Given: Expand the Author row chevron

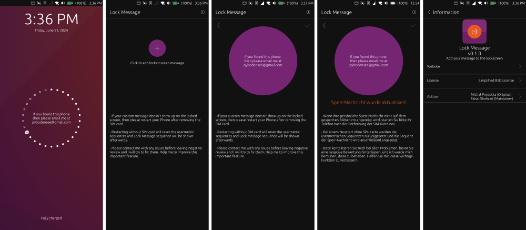Looking at the screenshot, I should click(520, 96).
